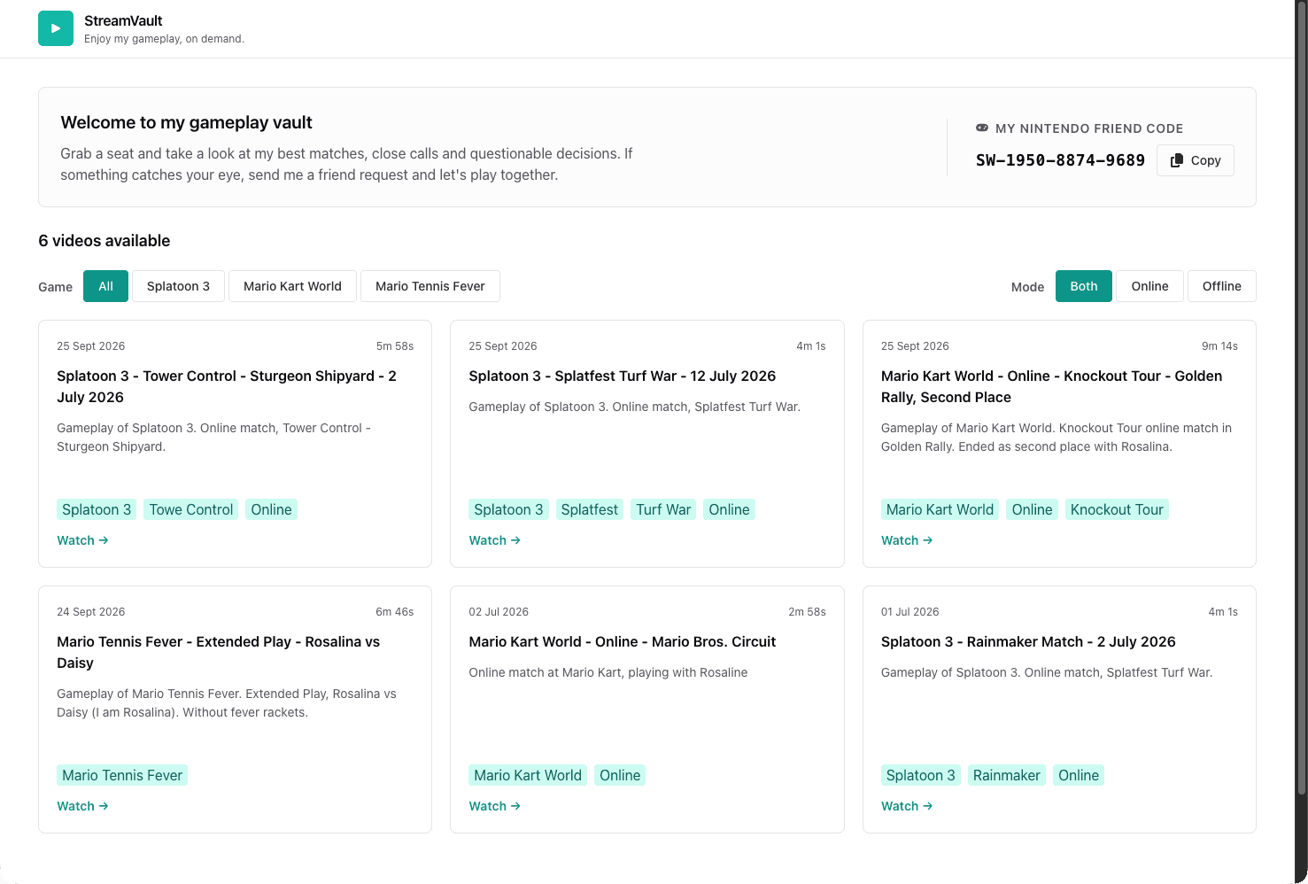Open the Mario Bros. Circuit video title
Image resolution: width=1308 pixels, height=884 pixels.
622,641
